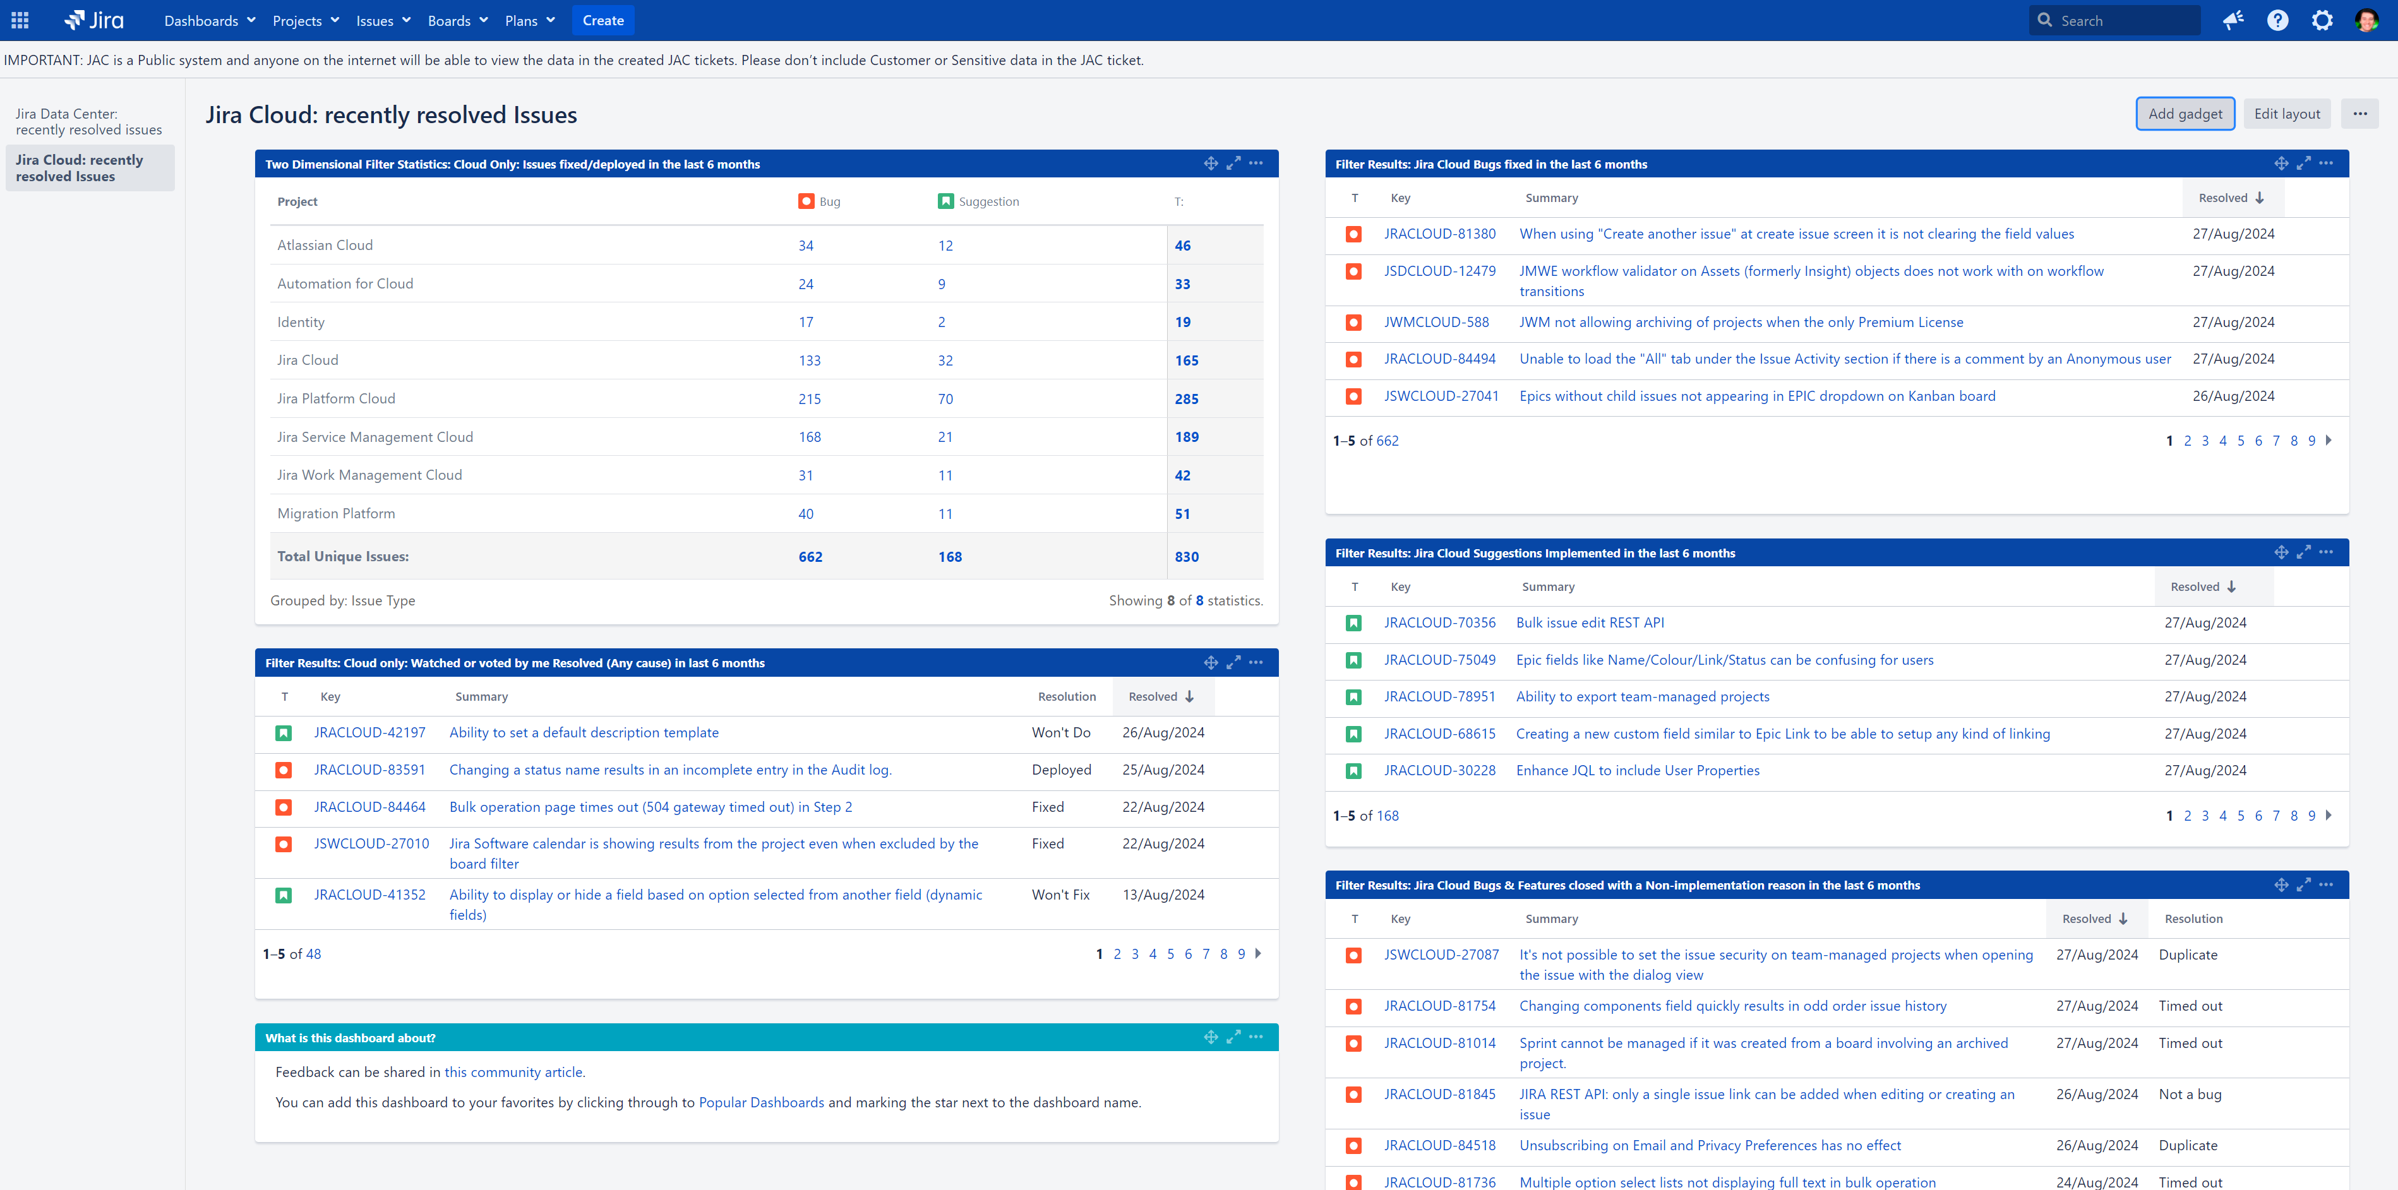The image size is (2398, 1190).
Task: Go to page 2 in Bugs fixed gadget
Action: (2188, 441)
